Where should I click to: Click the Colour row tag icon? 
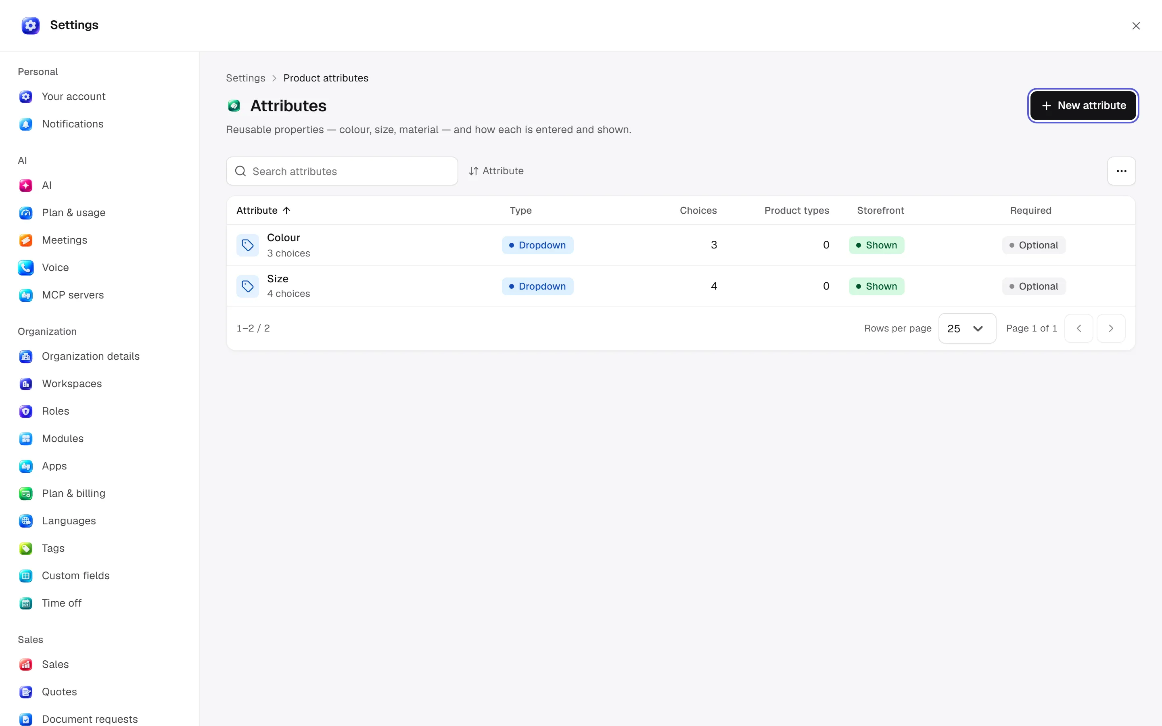pyautogui.click(x=248, y=245)
